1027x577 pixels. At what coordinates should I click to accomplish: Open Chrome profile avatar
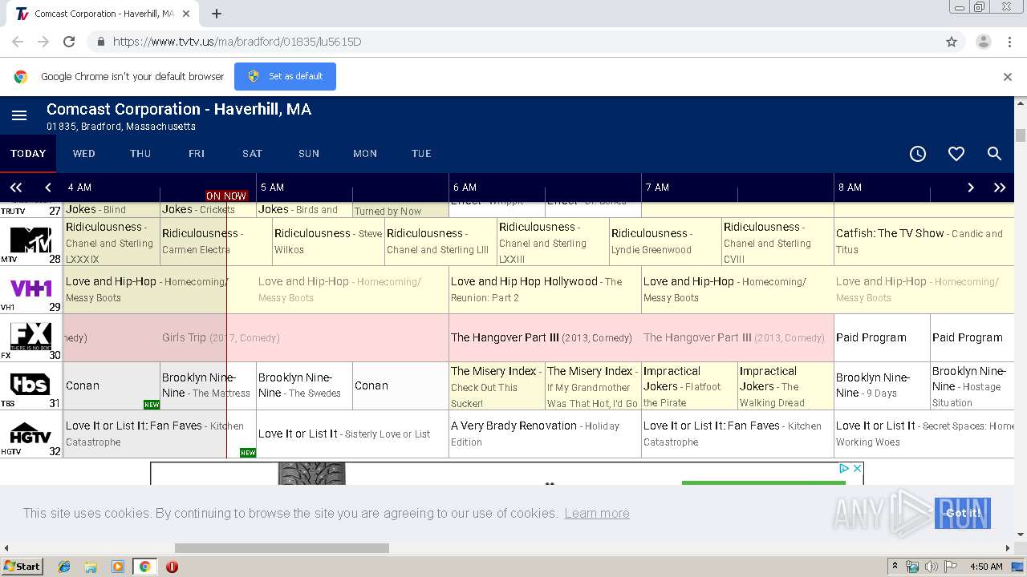pos(983,42)
